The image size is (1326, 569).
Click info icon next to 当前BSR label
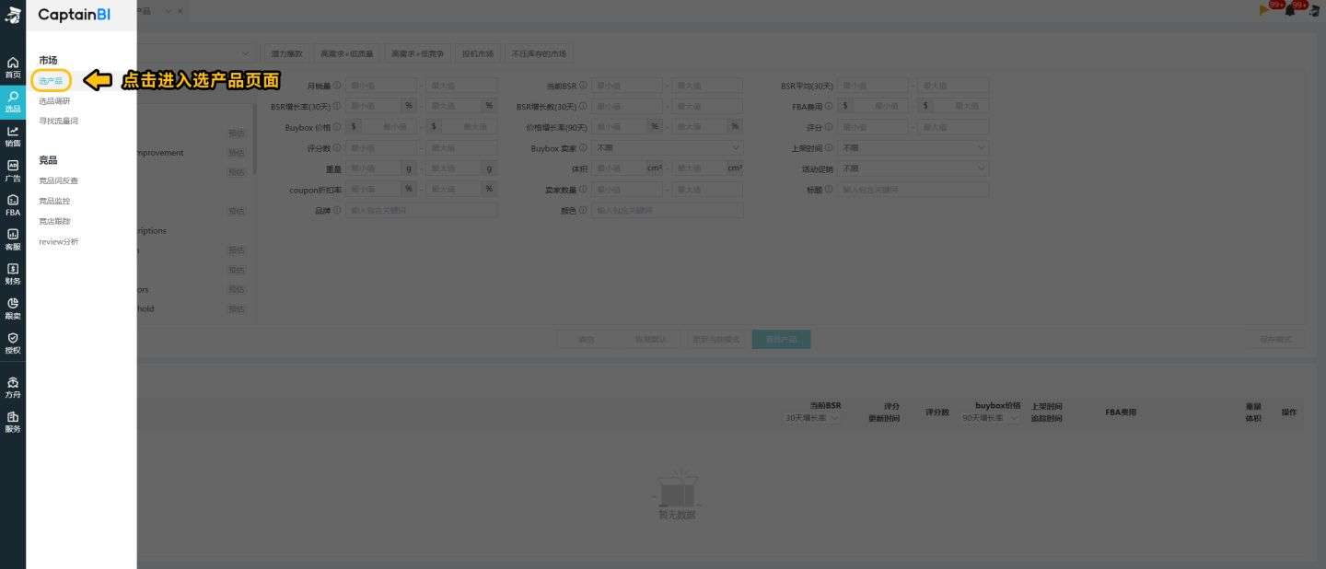[583, 86]
